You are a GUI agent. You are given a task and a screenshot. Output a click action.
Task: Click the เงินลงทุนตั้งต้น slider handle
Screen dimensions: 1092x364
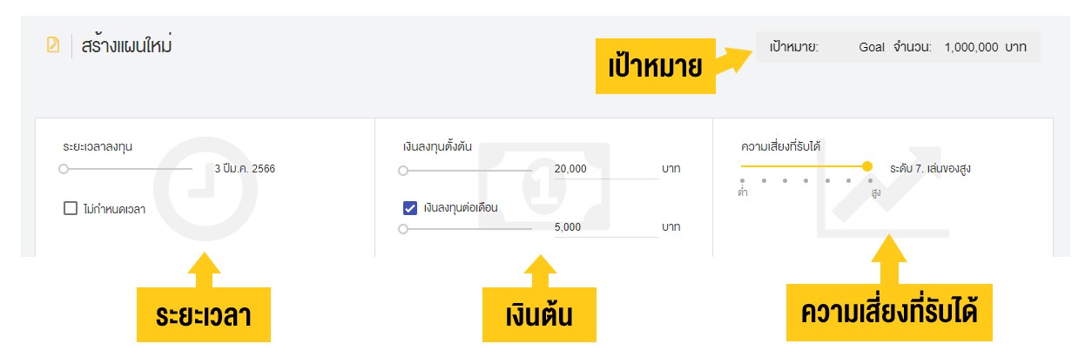coord(402,171)
